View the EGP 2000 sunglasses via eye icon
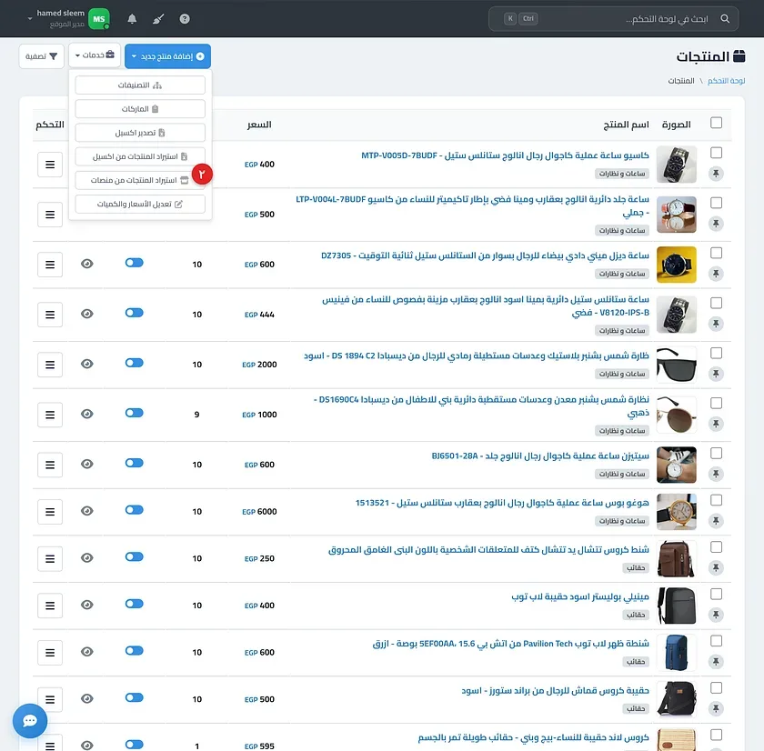The image size is (764, 751). (x=87, y=364)
